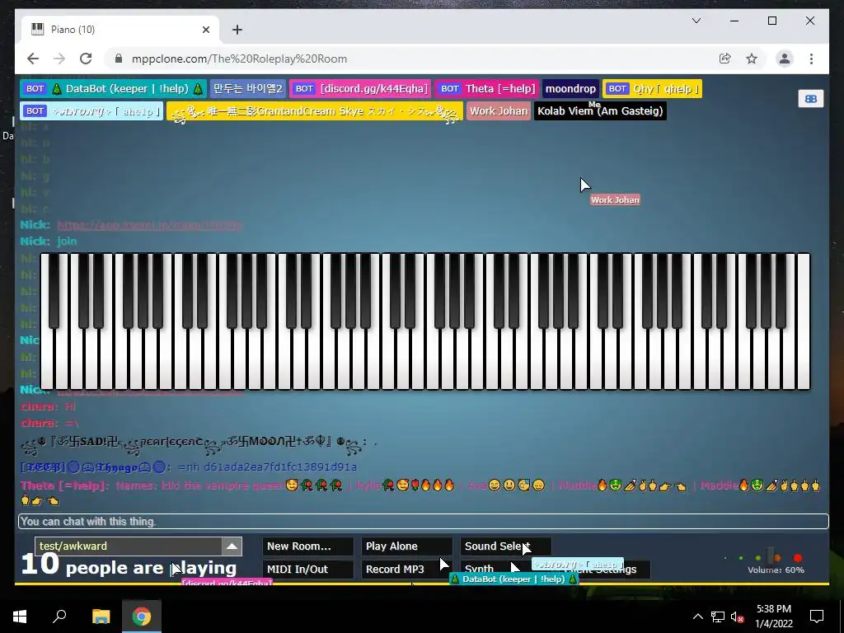Focus the chat input field
Image resolution: width=844 pixels, height=633 pixels.
[423, 522]
